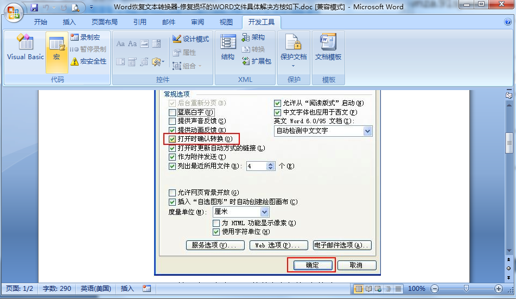
Task: Click the 宏 (Macros) button
Action: (x=56, y=52)
